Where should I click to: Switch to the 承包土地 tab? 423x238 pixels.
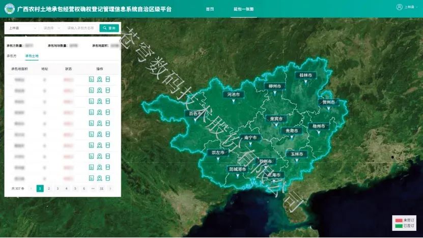click(x=32, y=56)
